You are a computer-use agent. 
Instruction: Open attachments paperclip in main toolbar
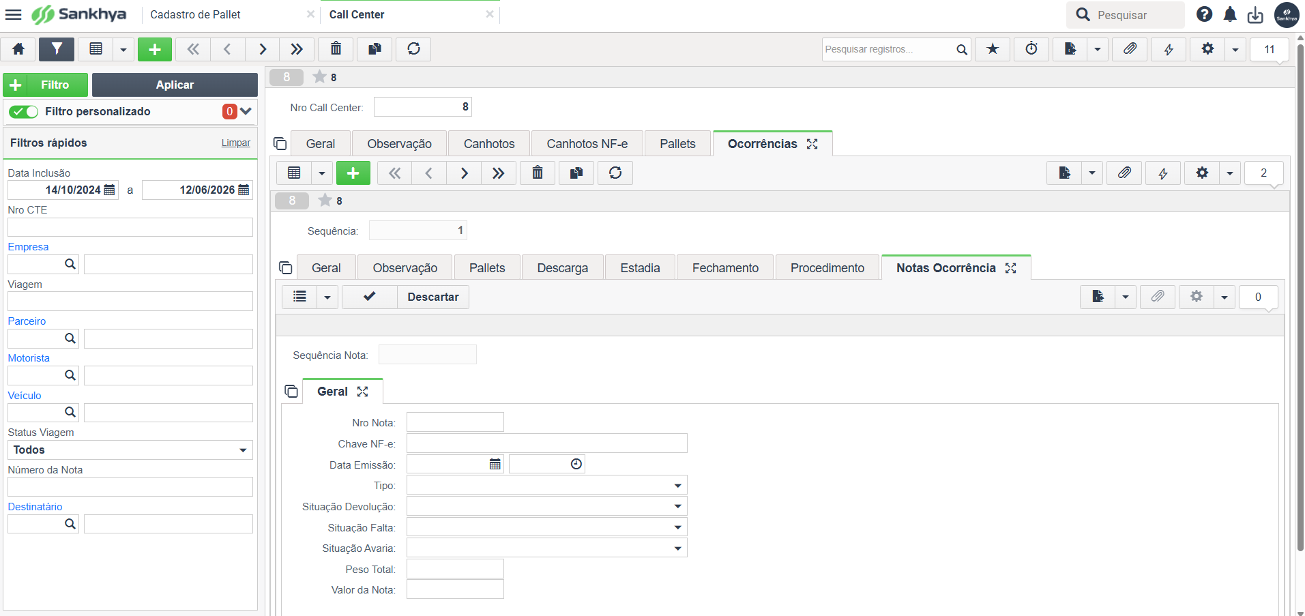click(1130, 49)
